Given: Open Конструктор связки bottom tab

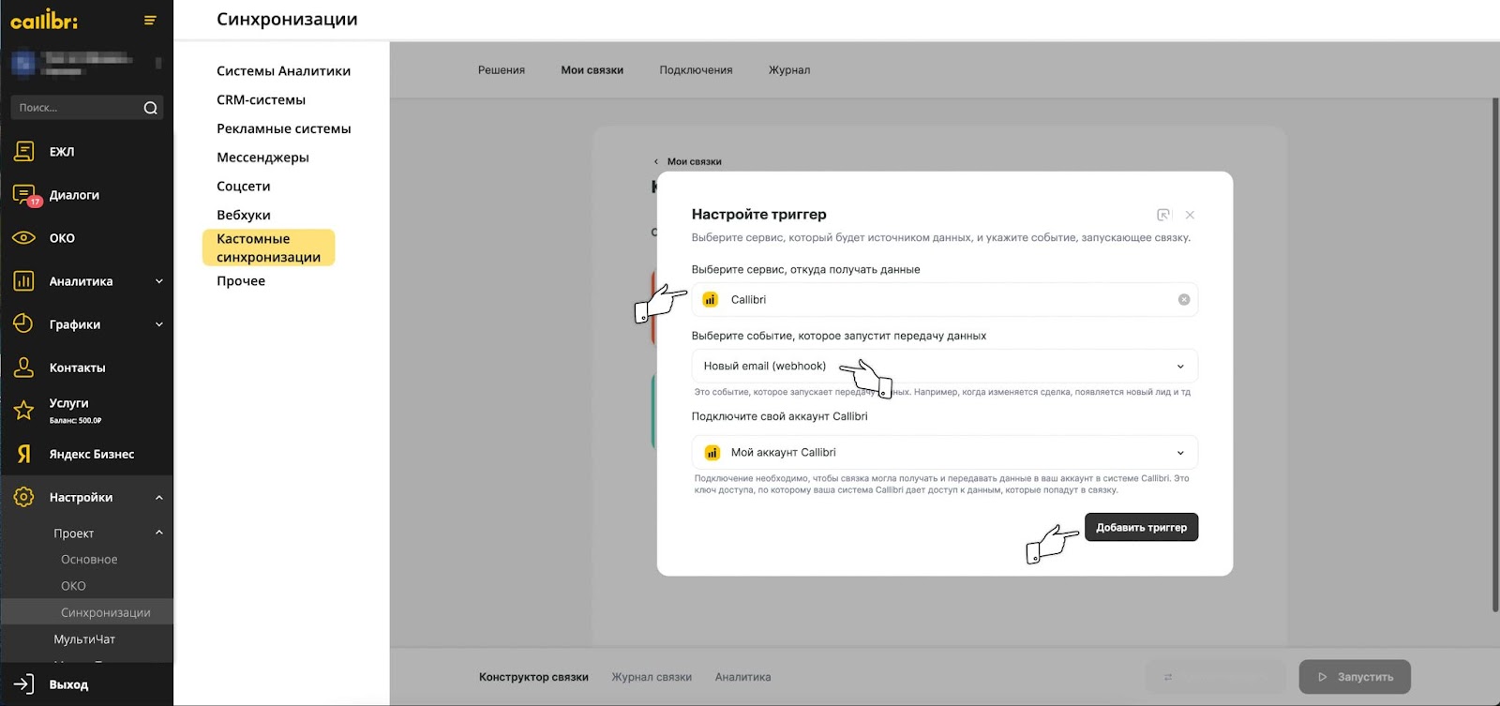Looking at the screenshot, I should 533,677.
